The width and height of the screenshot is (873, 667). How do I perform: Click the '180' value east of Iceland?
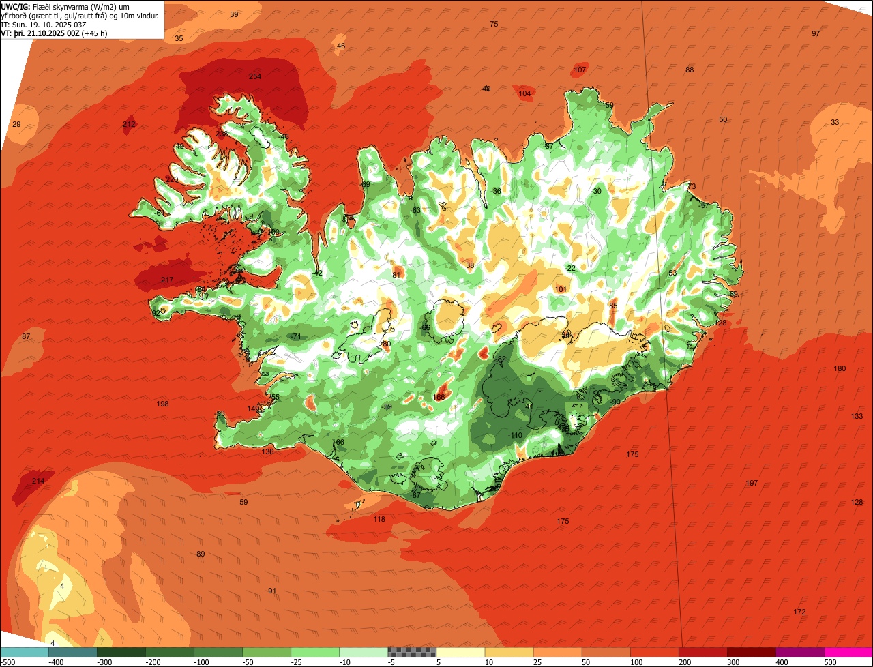click(840, 368)
